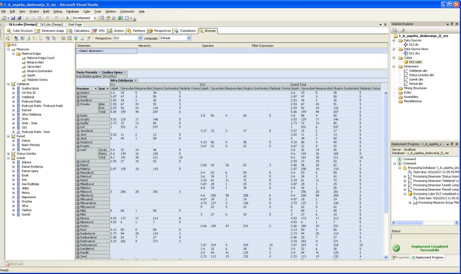This screenshot has width=461, height=274.
Task: Open the Error List tab at the bottom
Action: [x=14, y=264]
